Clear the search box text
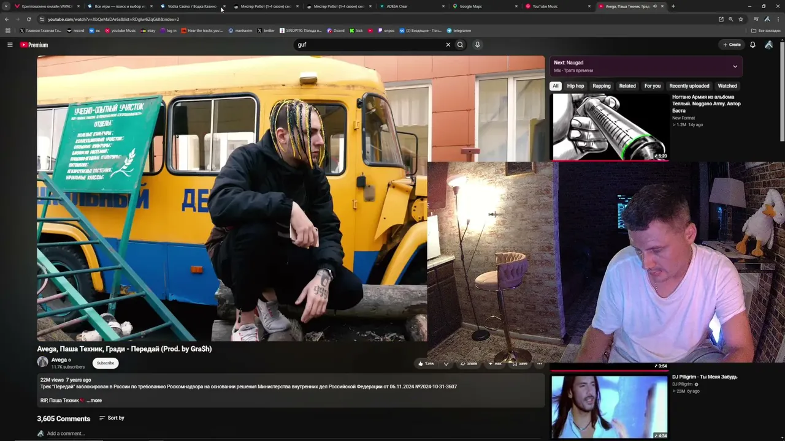The image size is (785, 441). (x=448, y=45)
